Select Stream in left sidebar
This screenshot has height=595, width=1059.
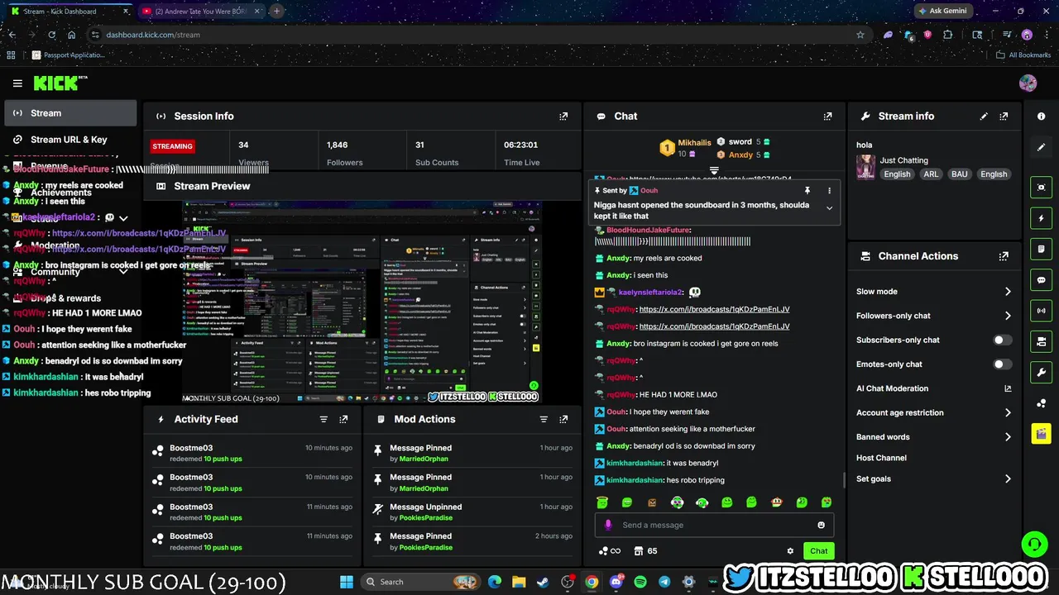70,113
